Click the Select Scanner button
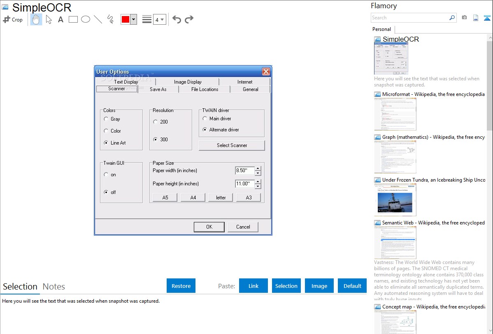493x334 pixels. click(232, 145)
